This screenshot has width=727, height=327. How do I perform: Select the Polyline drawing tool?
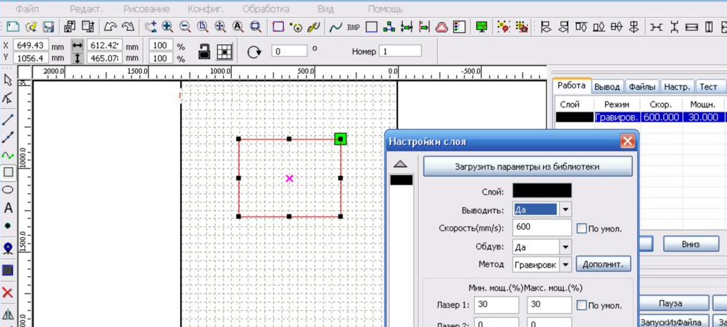point(8,137)
